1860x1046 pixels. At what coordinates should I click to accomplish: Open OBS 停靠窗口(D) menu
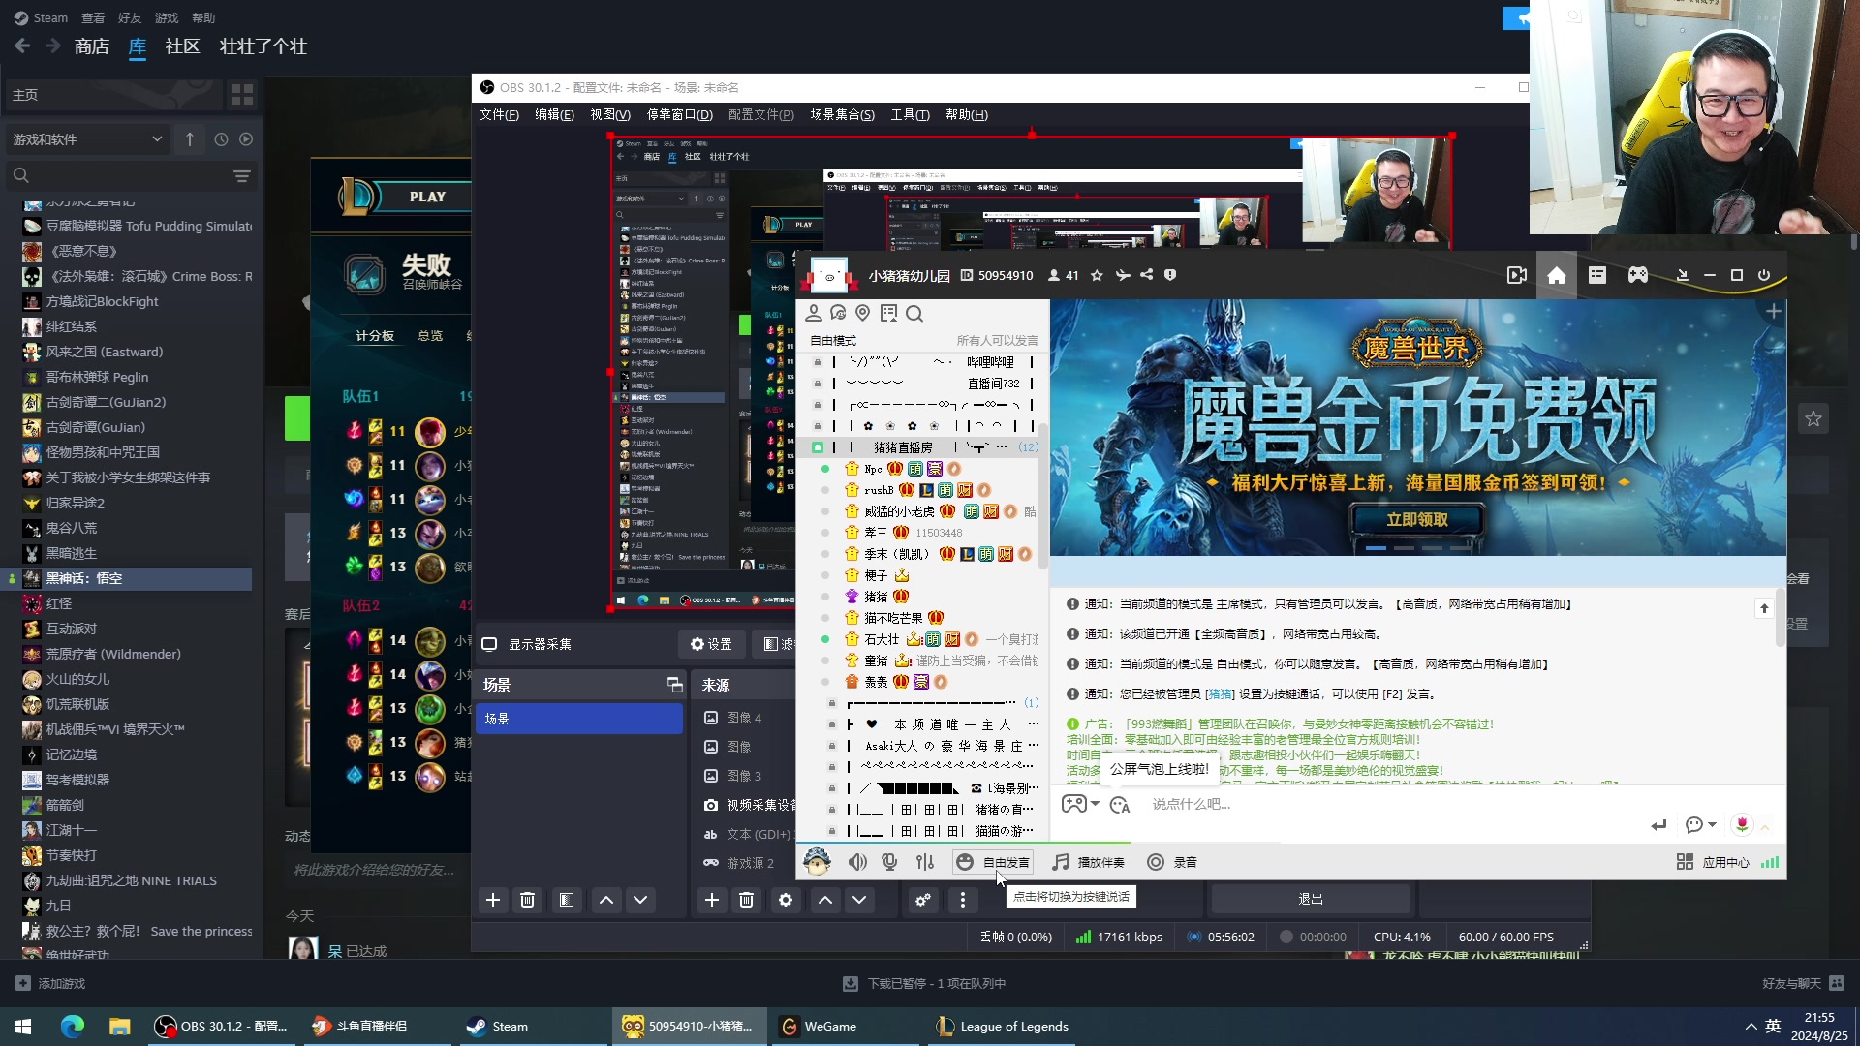click(679, 114)
